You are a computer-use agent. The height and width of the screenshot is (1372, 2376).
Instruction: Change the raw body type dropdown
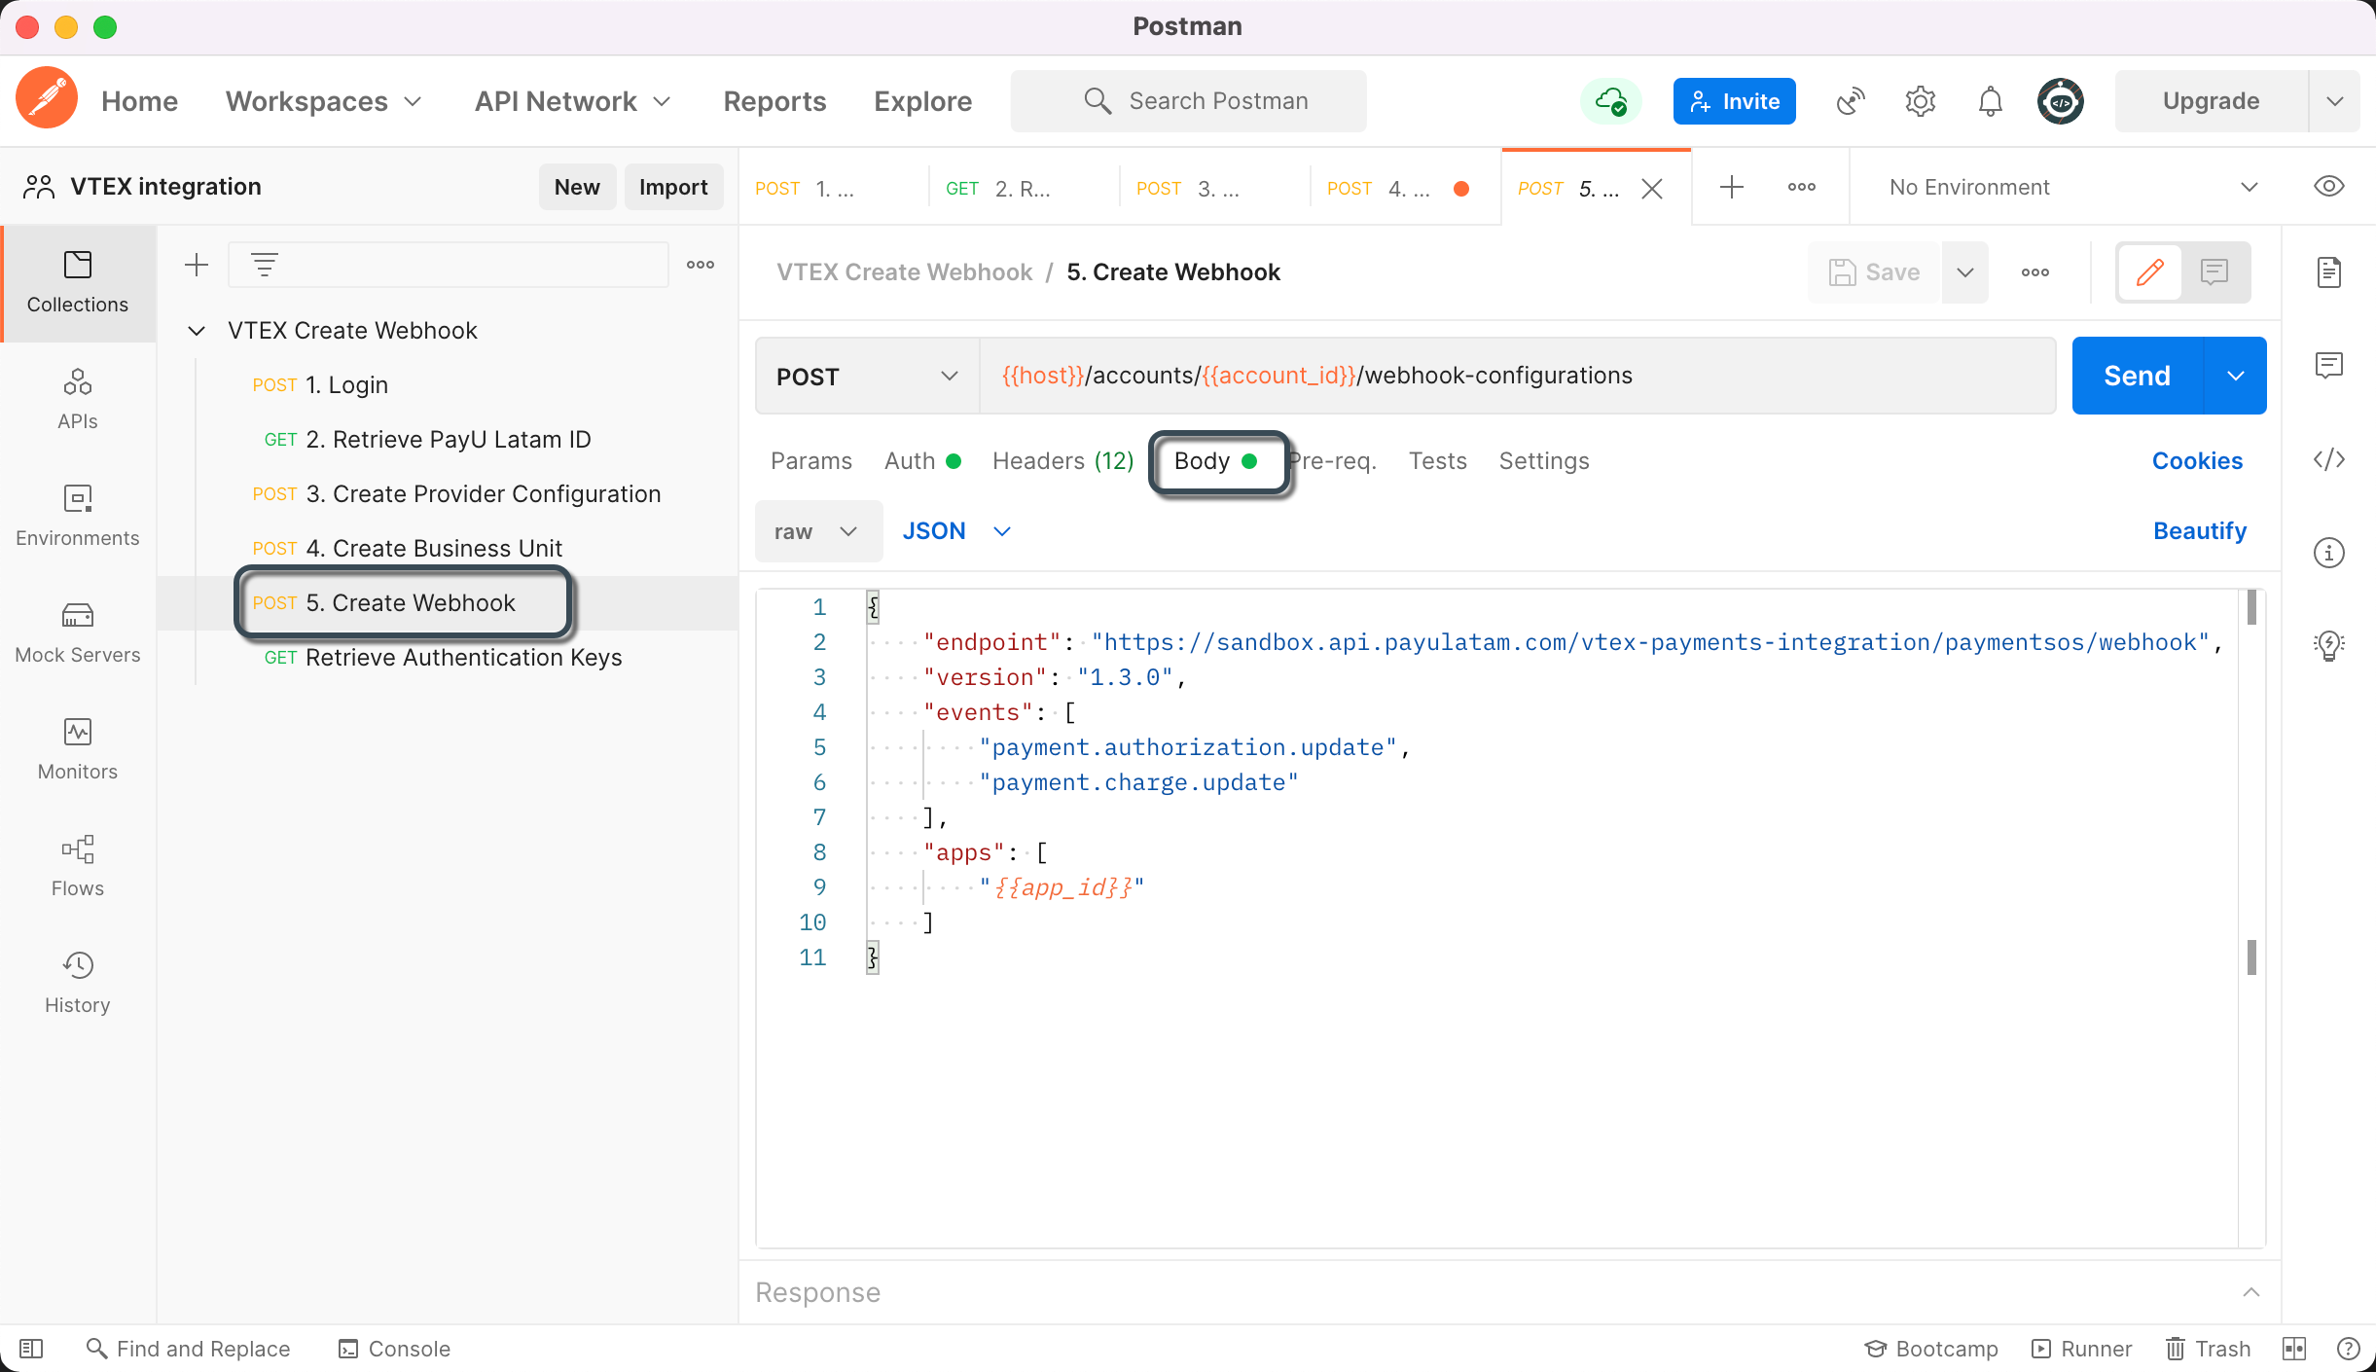click(x=817, y=531)
